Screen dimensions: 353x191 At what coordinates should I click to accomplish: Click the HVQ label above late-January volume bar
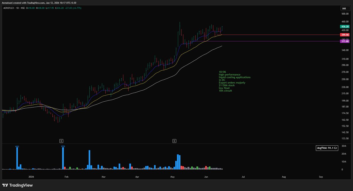[x=63, y=146]
